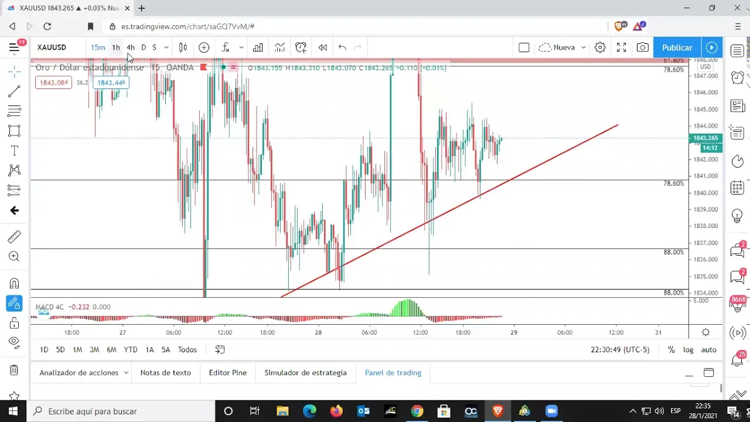Click the Publicar button
The image size is (750, 422).
[x=677, y=47]
